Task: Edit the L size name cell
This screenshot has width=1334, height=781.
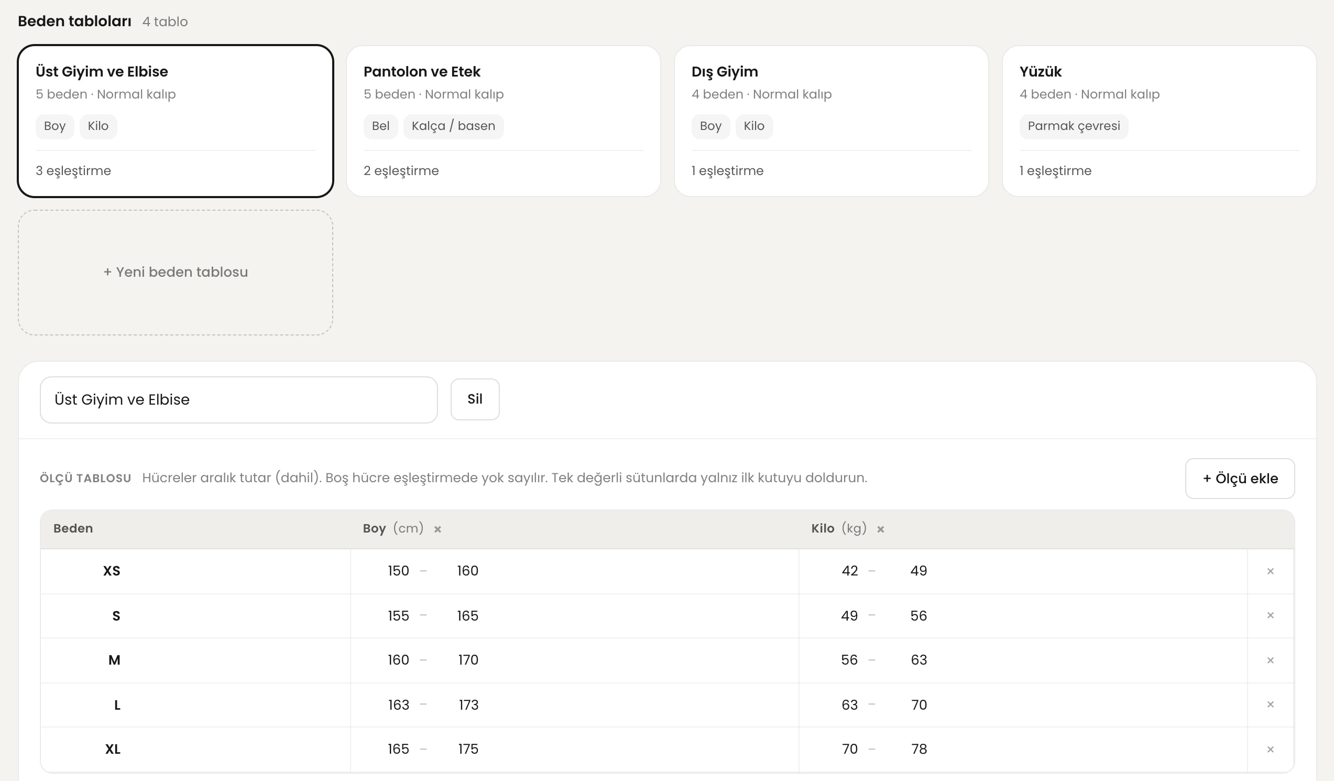Action: [117, 705]
